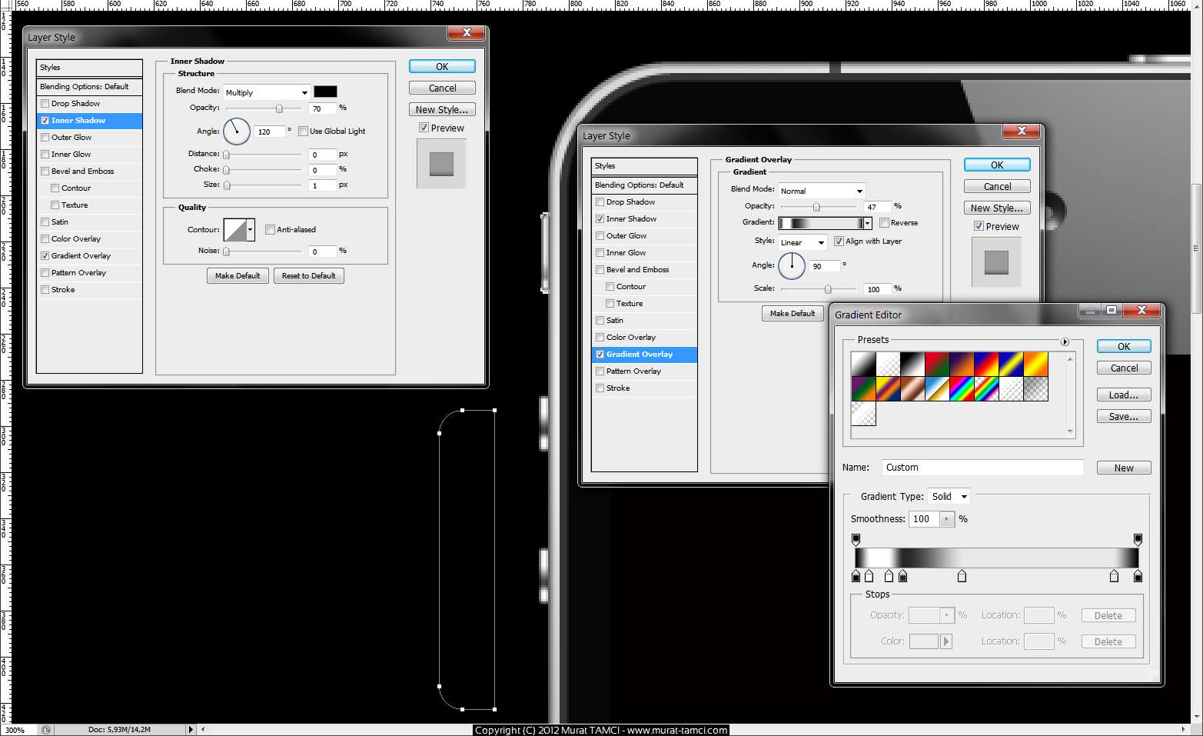The width and height of the screenshot is (1203, 736).
Task: Click Reset to Default button
Action: click(308, 276)
